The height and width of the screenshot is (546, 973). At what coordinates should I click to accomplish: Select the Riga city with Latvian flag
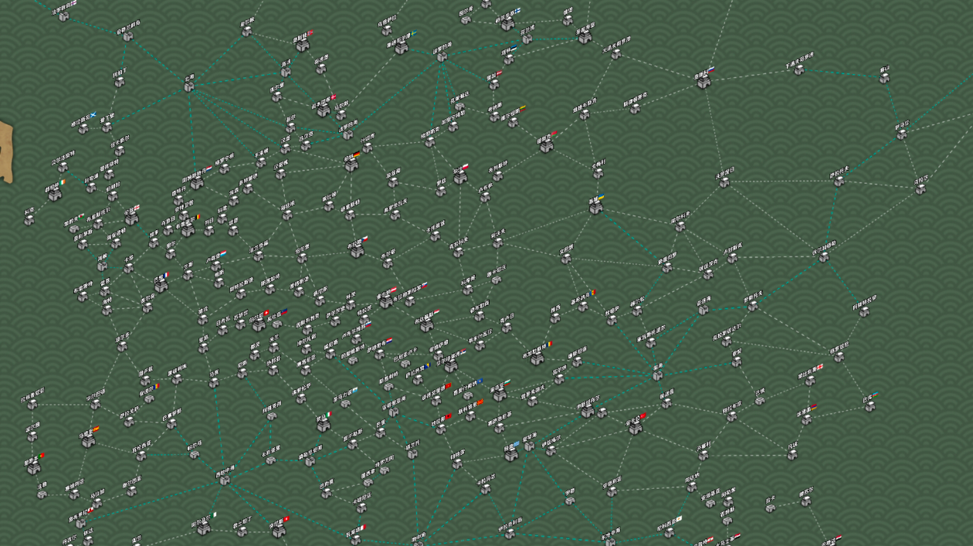coord(494,84)
